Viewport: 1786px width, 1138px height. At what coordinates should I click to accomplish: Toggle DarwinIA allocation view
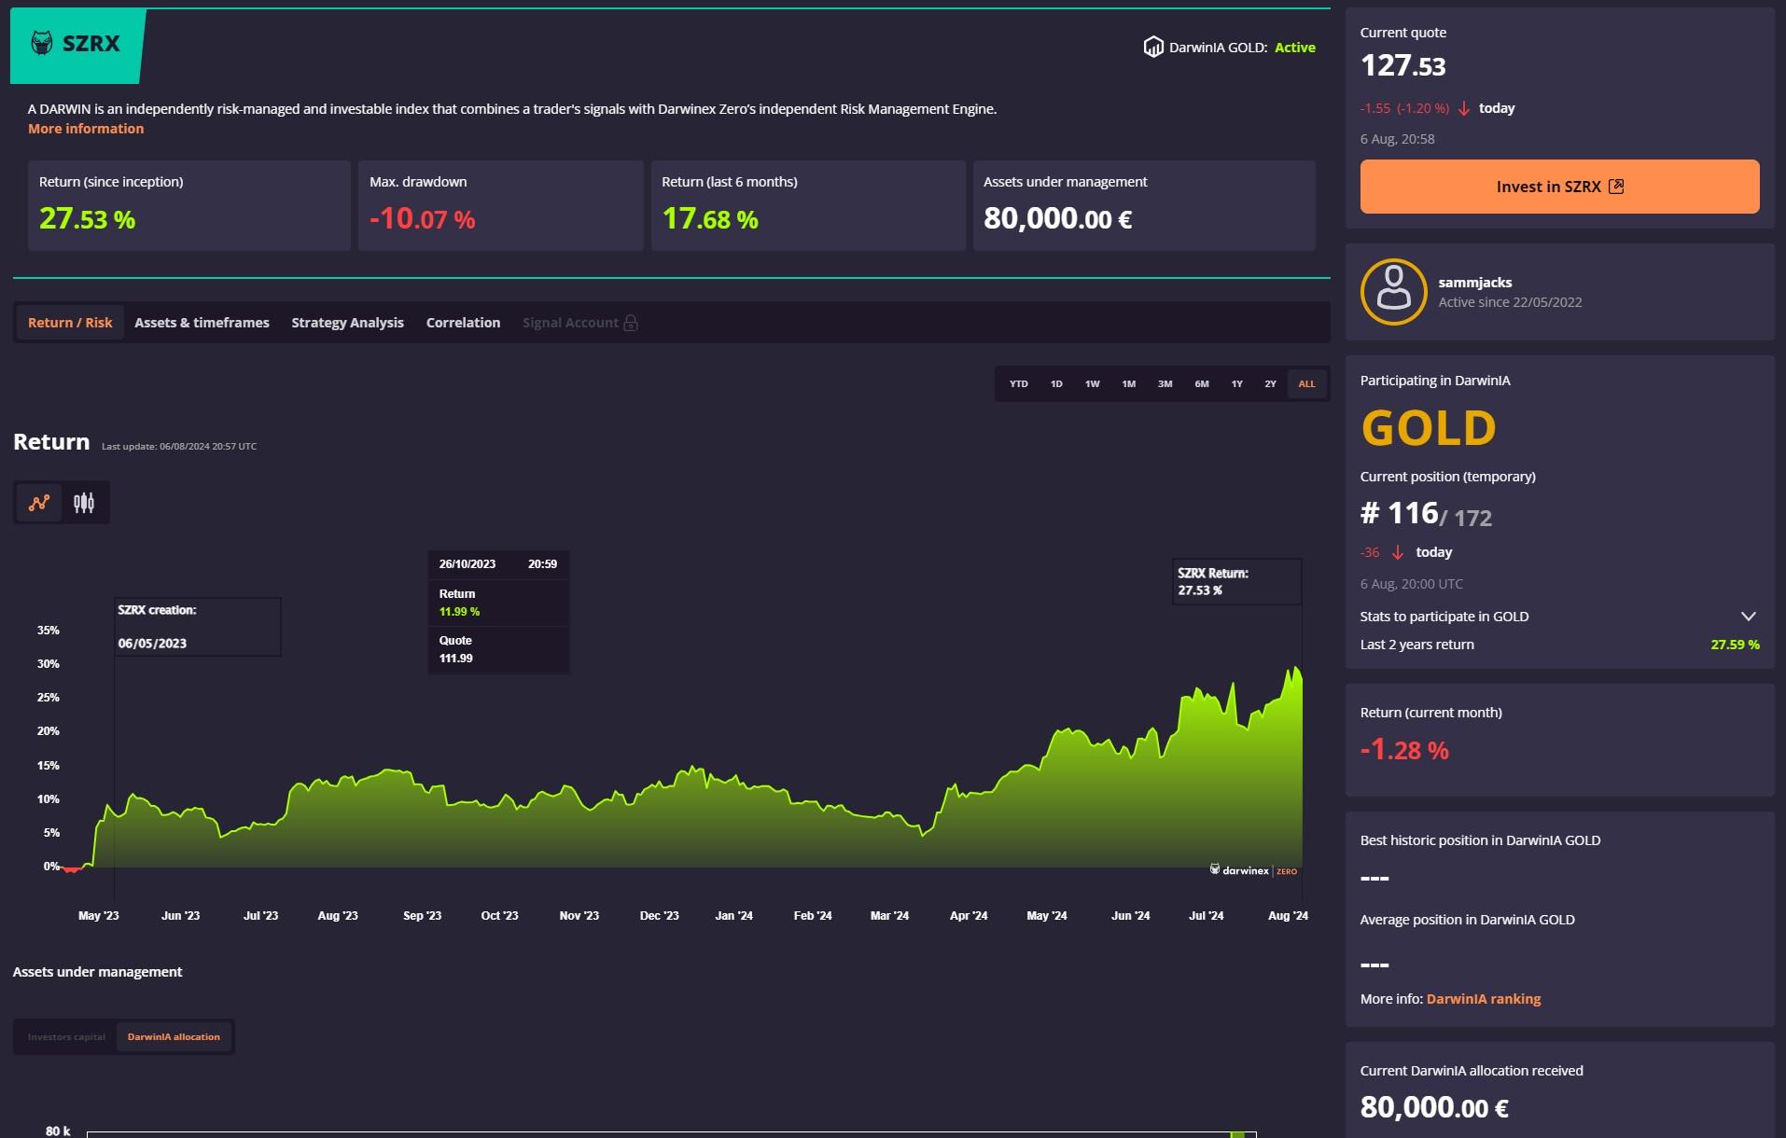(x=174, y=1036)
